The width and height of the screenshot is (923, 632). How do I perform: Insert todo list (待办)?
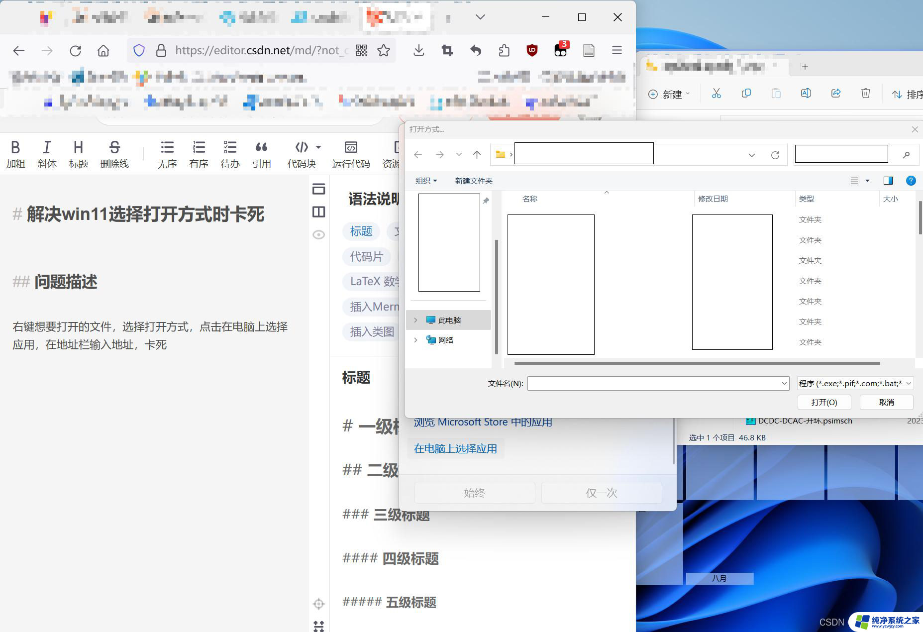point(230,154)
